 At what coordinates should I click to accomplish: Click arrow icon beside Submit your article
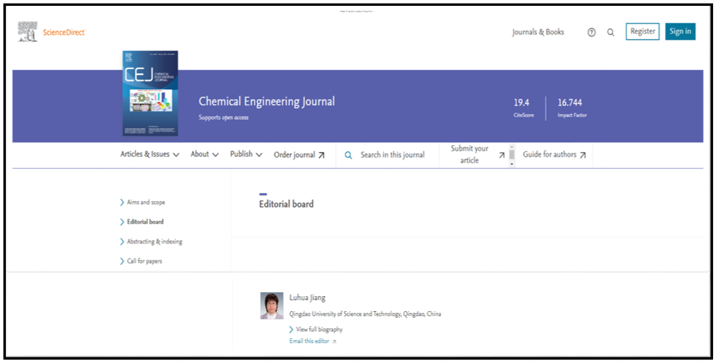pos(501,155)
